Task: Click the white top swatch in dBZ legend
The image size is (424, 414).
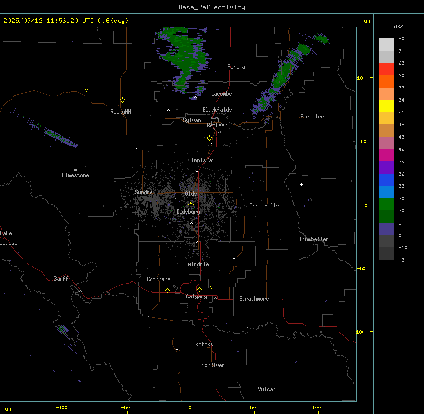Action: (387, 45)
